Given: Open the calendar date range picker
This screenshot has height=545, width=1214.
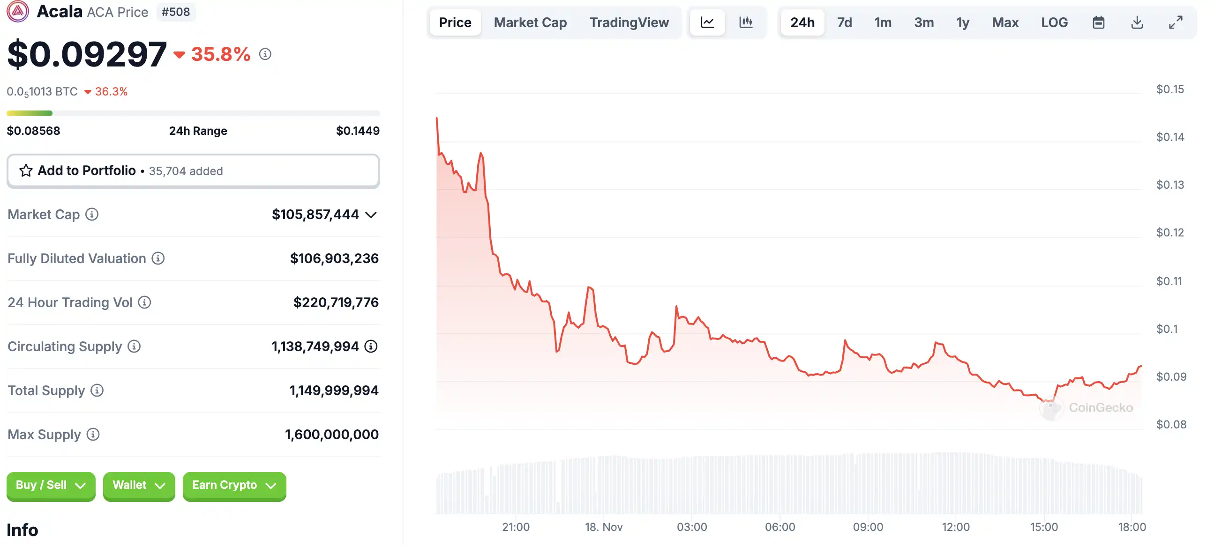Looking at the screenshot, I should (x=1099, y=22).
